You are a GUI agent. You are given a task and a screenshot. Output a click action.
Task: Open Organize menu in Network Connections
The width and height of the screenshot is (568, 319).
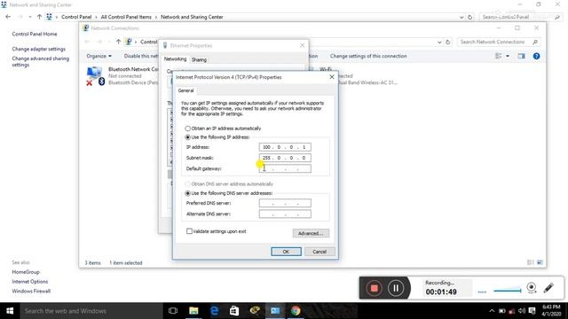(99, 56)
